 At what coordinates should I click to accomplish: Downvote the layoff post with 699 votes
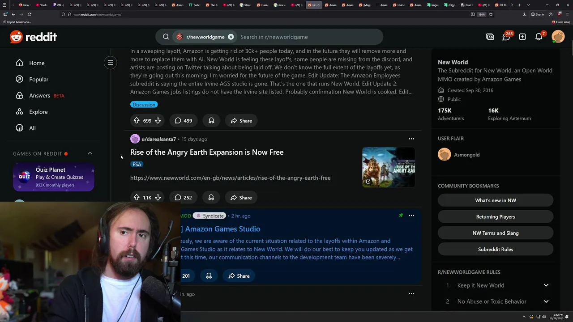(158, 121)
